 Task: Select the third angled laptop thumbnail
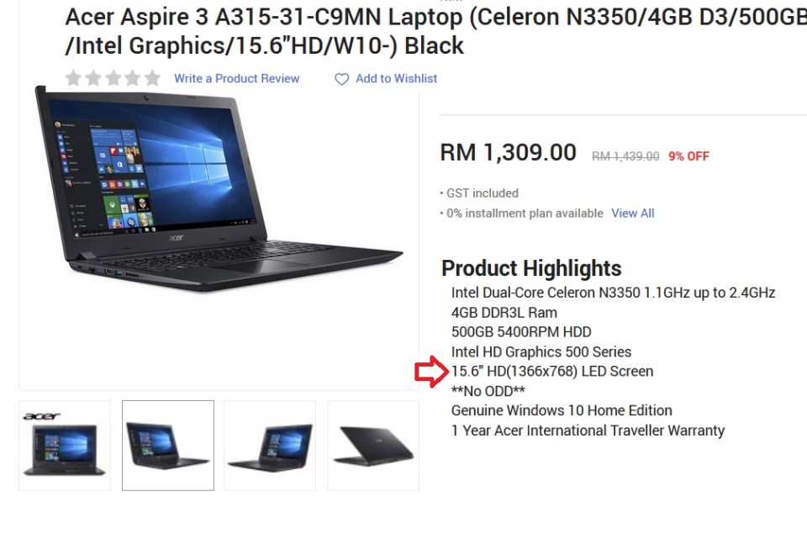click(x=270, y=446)
